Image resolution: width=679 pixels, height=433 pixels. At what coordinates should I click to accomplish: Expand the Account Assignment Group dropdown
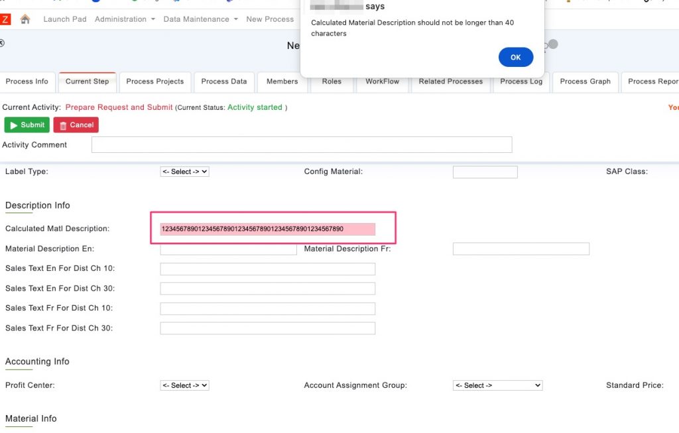(x=497, y=385)
